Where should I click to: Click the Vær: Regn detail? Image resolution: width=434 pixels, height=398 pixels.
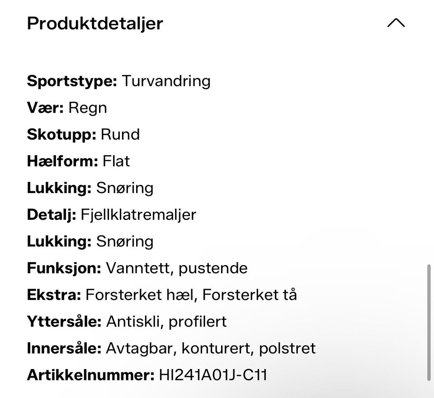(x=67, y=108)
